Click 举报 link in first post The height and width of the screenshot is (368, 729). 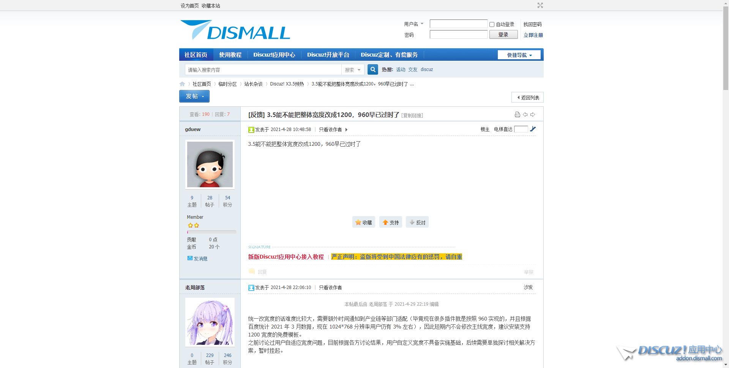[x=529, y=272]
